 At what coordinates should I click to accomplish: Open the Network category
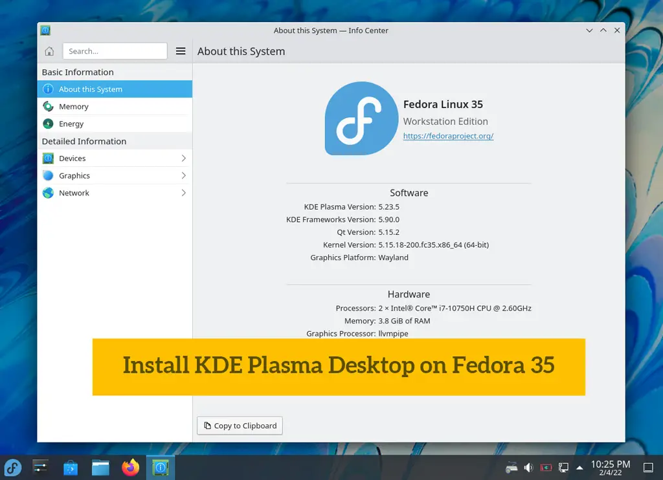(x=115, y=193)
